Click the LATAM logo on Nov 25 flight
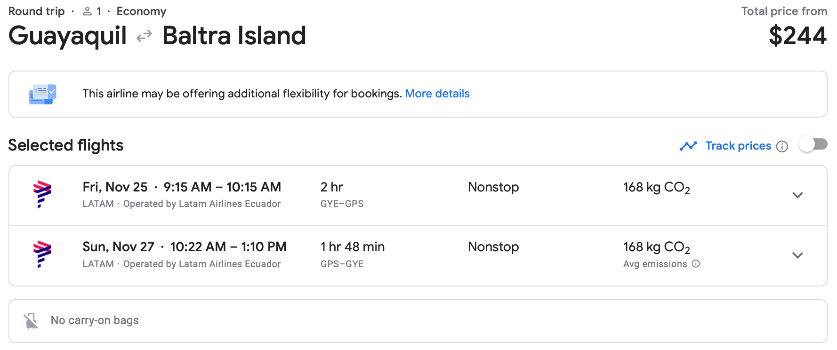This screenshot has width=837, height=350. (x=42, y=194)
